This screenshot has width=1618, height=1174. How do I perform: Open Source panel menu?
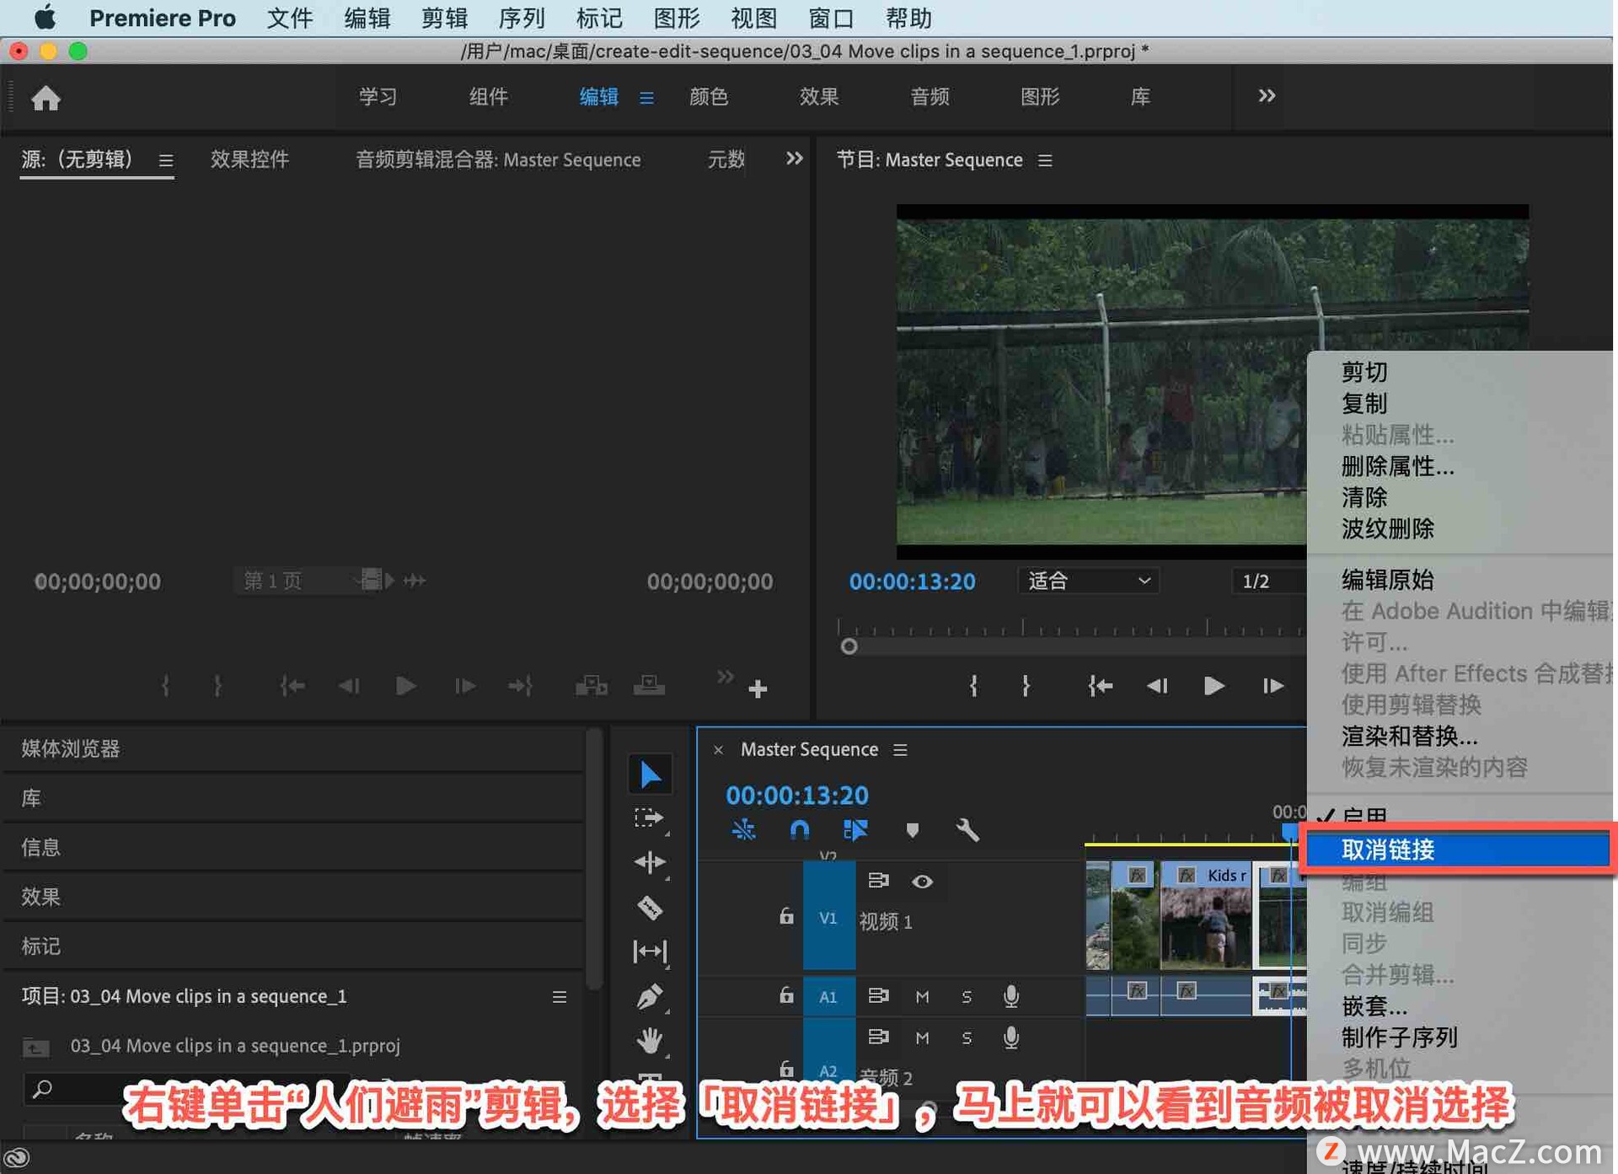point(166,160)
